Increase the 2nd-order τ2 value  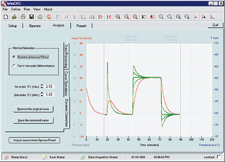coord(42,93)
